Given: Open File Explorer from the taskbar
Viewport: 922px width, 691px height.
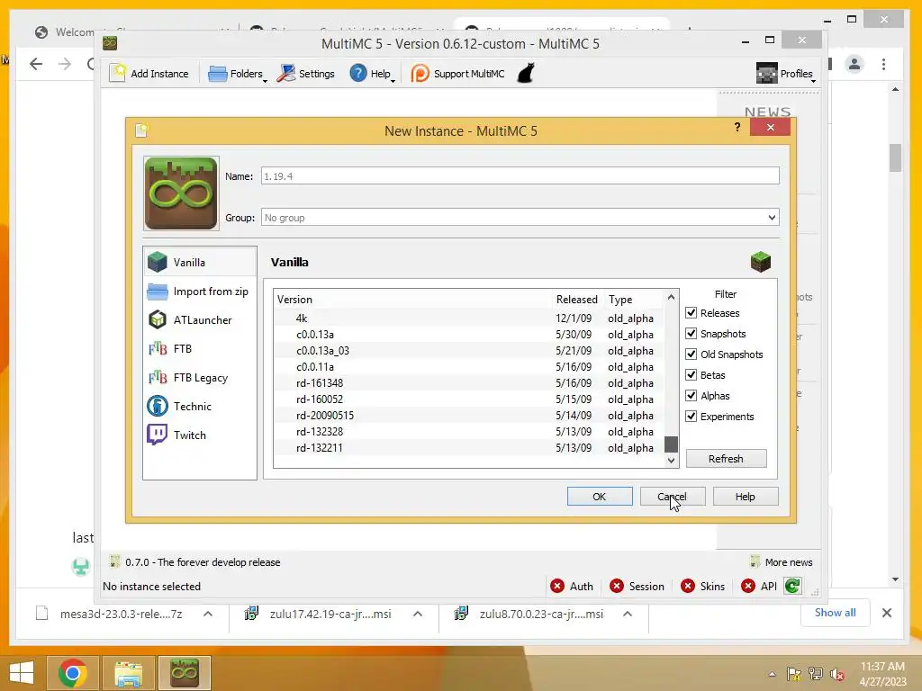Looking at the screenshot, I should click(129, 673).
